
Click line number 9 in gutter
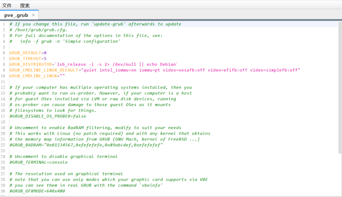(4, 70)
